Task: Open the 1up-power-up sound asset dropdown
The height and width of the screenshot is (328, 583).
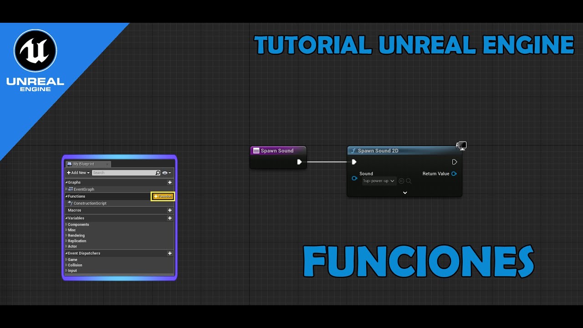Action: (379, 181)
